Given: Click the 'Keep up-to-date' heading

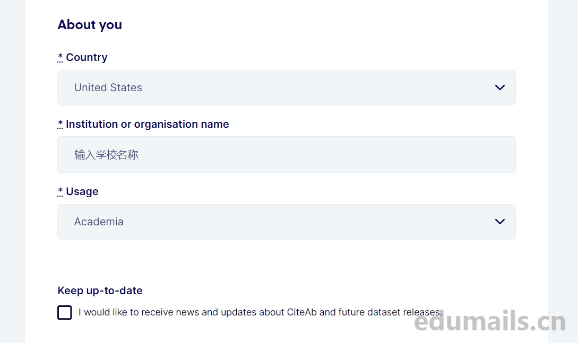Looking at the screenshot, I should pos(100,291).
